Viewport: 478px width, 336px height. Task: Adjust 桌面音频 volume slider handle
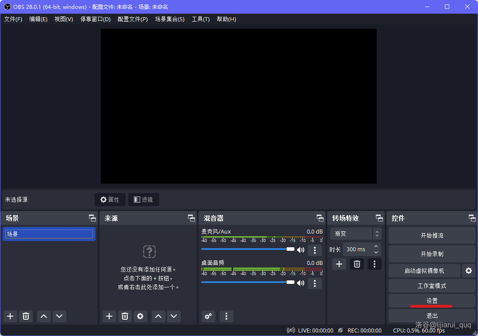[291, 282]
